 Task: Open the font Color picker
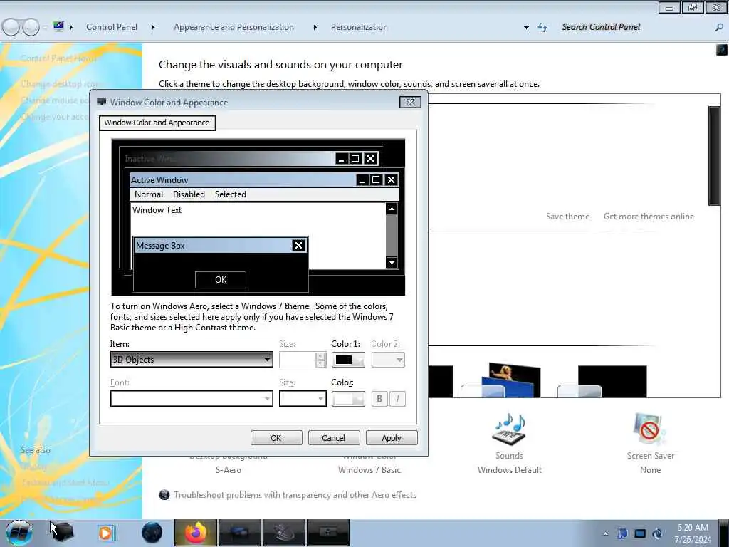pos(347,399)
